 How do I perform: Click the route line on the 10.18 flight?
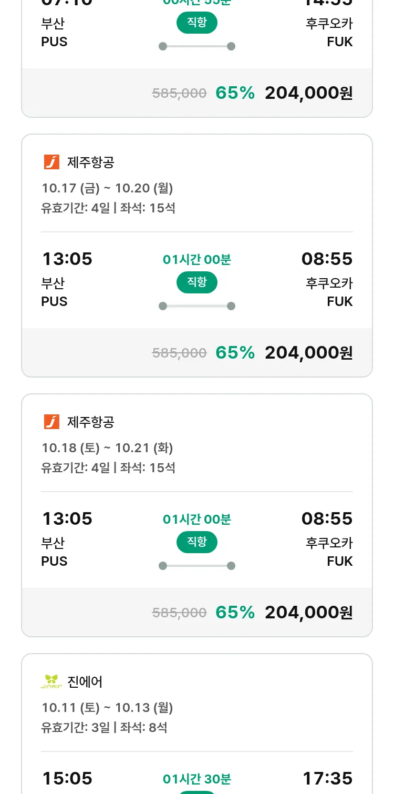coord(197,566)
